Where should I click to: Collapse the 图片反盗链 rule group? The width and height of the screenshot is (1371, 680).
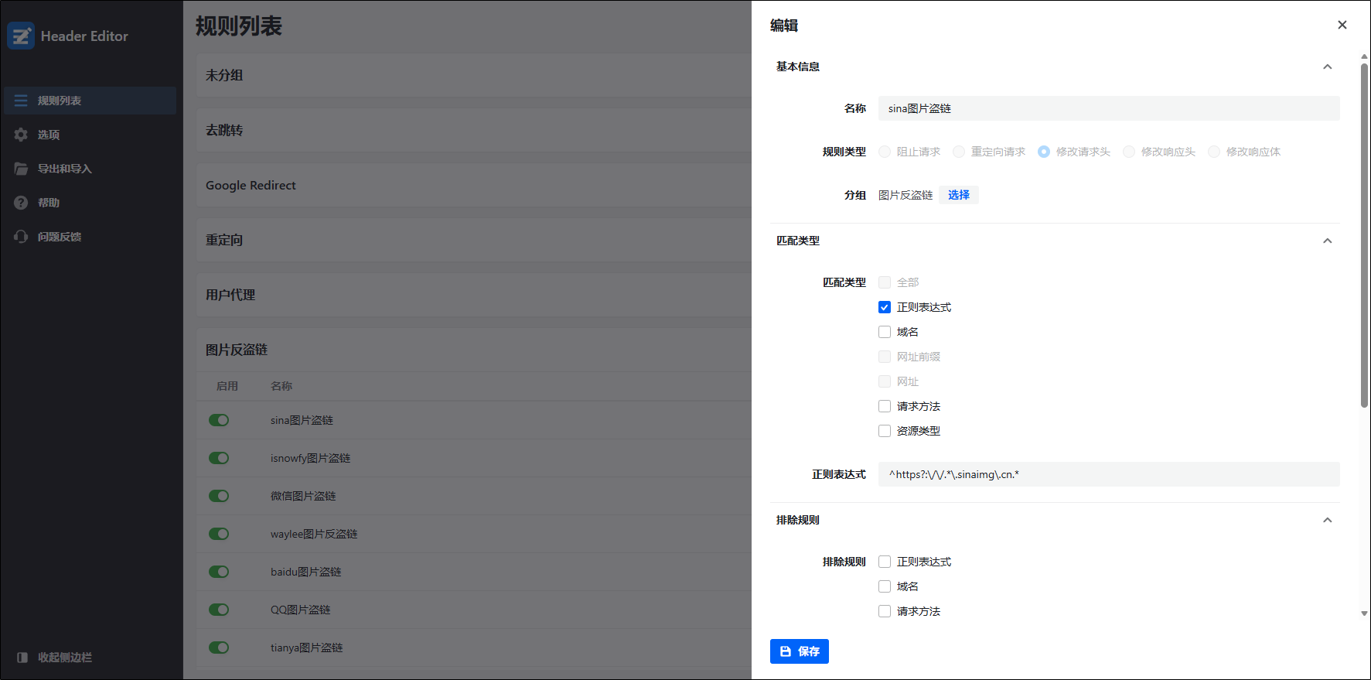coord(474,350)
